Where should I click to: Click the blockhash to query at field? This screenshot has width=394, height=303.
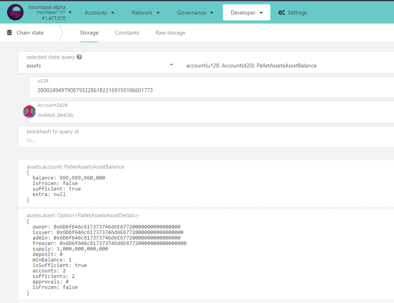click(x=206, y=137)
